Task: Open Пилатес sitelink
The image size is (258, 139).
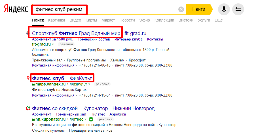Action: [x=98, y=114]
